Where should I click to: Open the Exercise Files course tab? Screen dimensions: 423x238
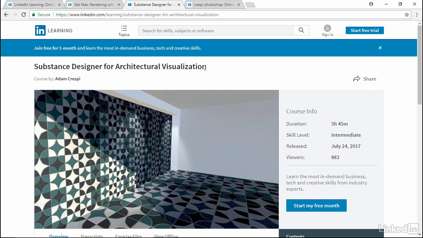[x=129, y=236]
